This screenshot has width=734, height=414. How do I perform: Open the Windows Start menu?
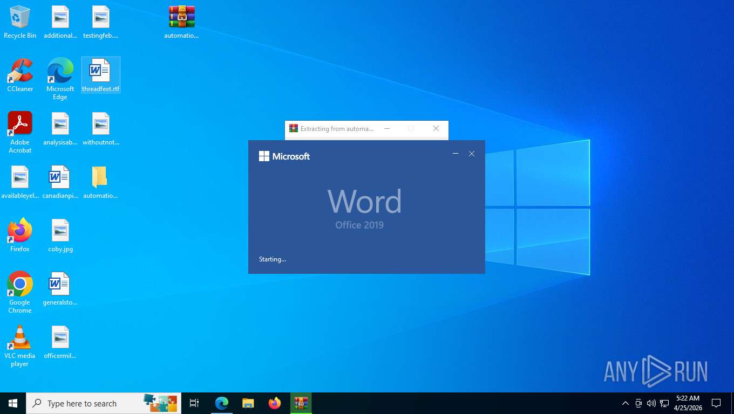(x=13, y=403)
